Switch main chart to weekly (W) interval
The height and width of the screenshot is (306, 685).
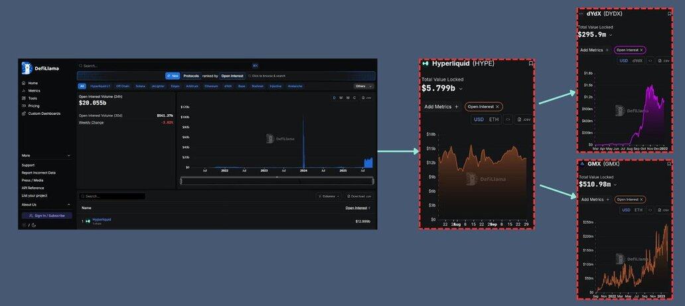(341, 98)
